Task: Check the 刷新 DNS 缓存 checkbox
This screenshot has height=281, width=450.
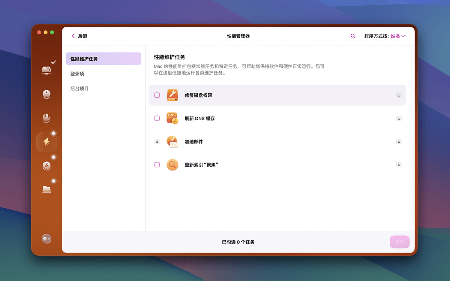Action: click(x=157, y=118)
